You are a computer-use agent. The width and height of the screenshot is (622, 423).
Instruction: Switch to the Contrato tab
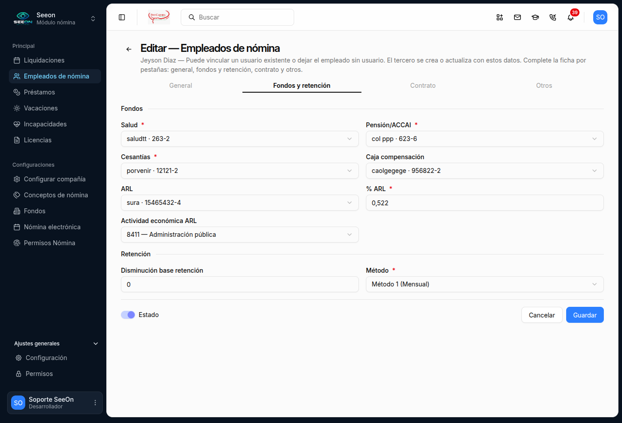423,86
